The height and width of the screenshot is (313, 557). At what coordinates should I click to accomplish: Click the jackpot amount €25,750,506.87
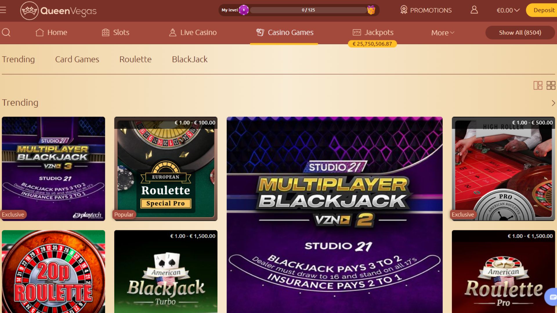pos(372,44)
